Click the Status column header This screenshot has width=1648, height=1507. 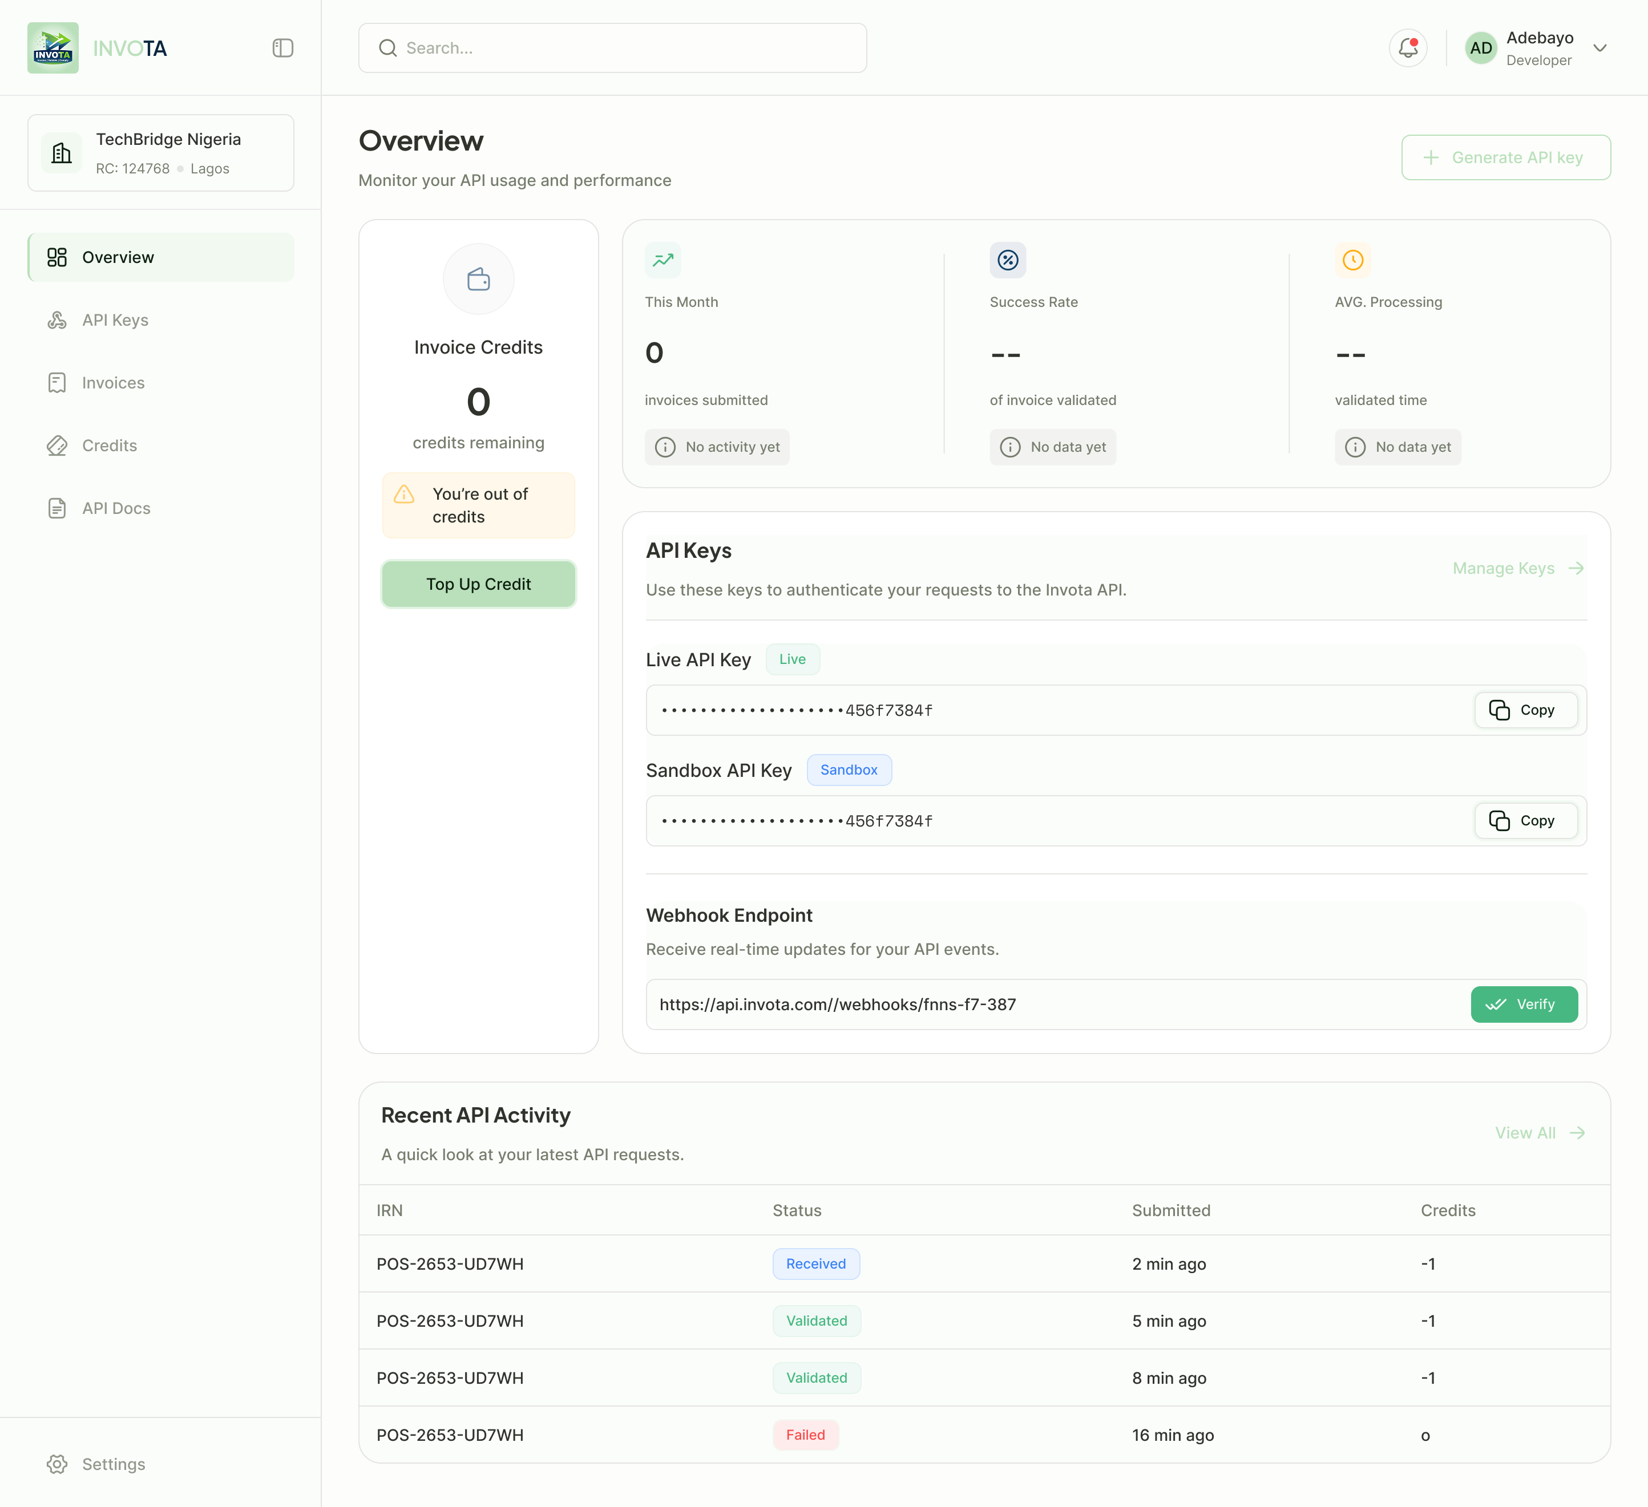pyautogui.click(x=796, y=1210)
